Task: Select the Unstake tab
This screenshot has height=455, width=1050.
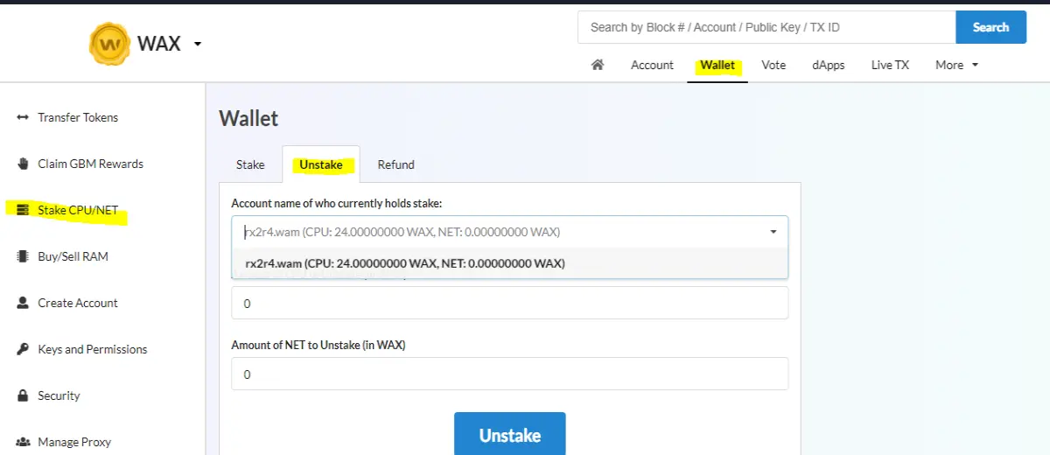Action: click(321, 164)
